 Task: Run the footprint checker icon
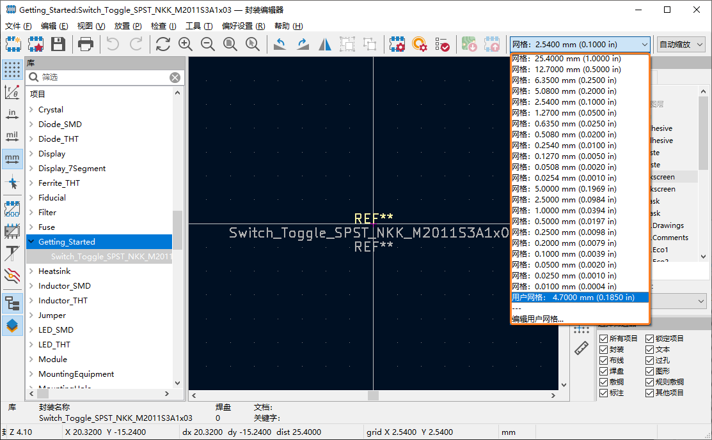(x=442, y=45)
